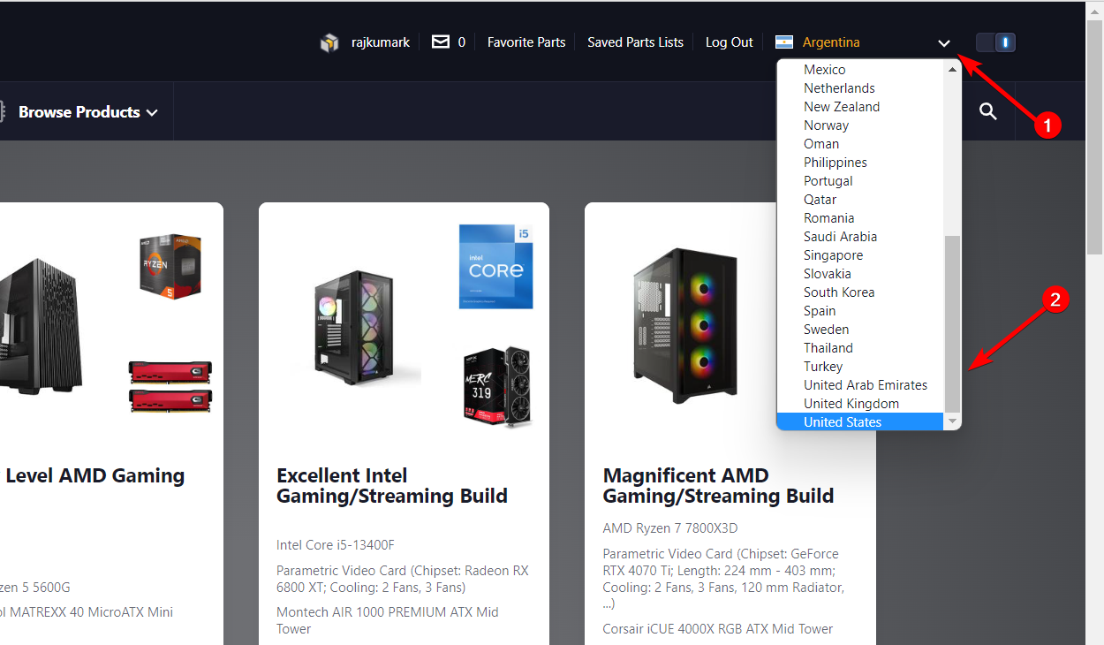Click the user avatar cube icon
Screen dimensions: 1104x645
point(329,42)
